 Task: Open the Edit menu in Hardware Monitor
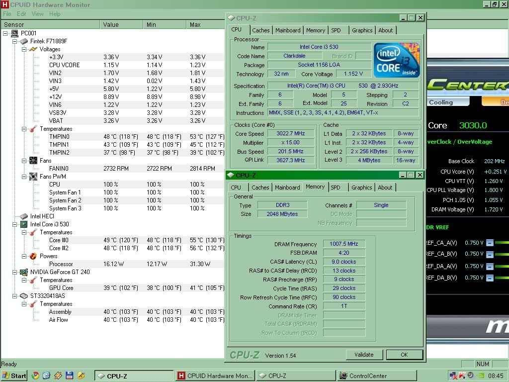point(21,13)
